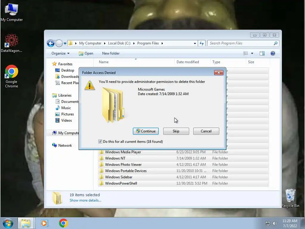Toggle the preview pane icon
The image size is (305, 229).
tap(262, 53)
